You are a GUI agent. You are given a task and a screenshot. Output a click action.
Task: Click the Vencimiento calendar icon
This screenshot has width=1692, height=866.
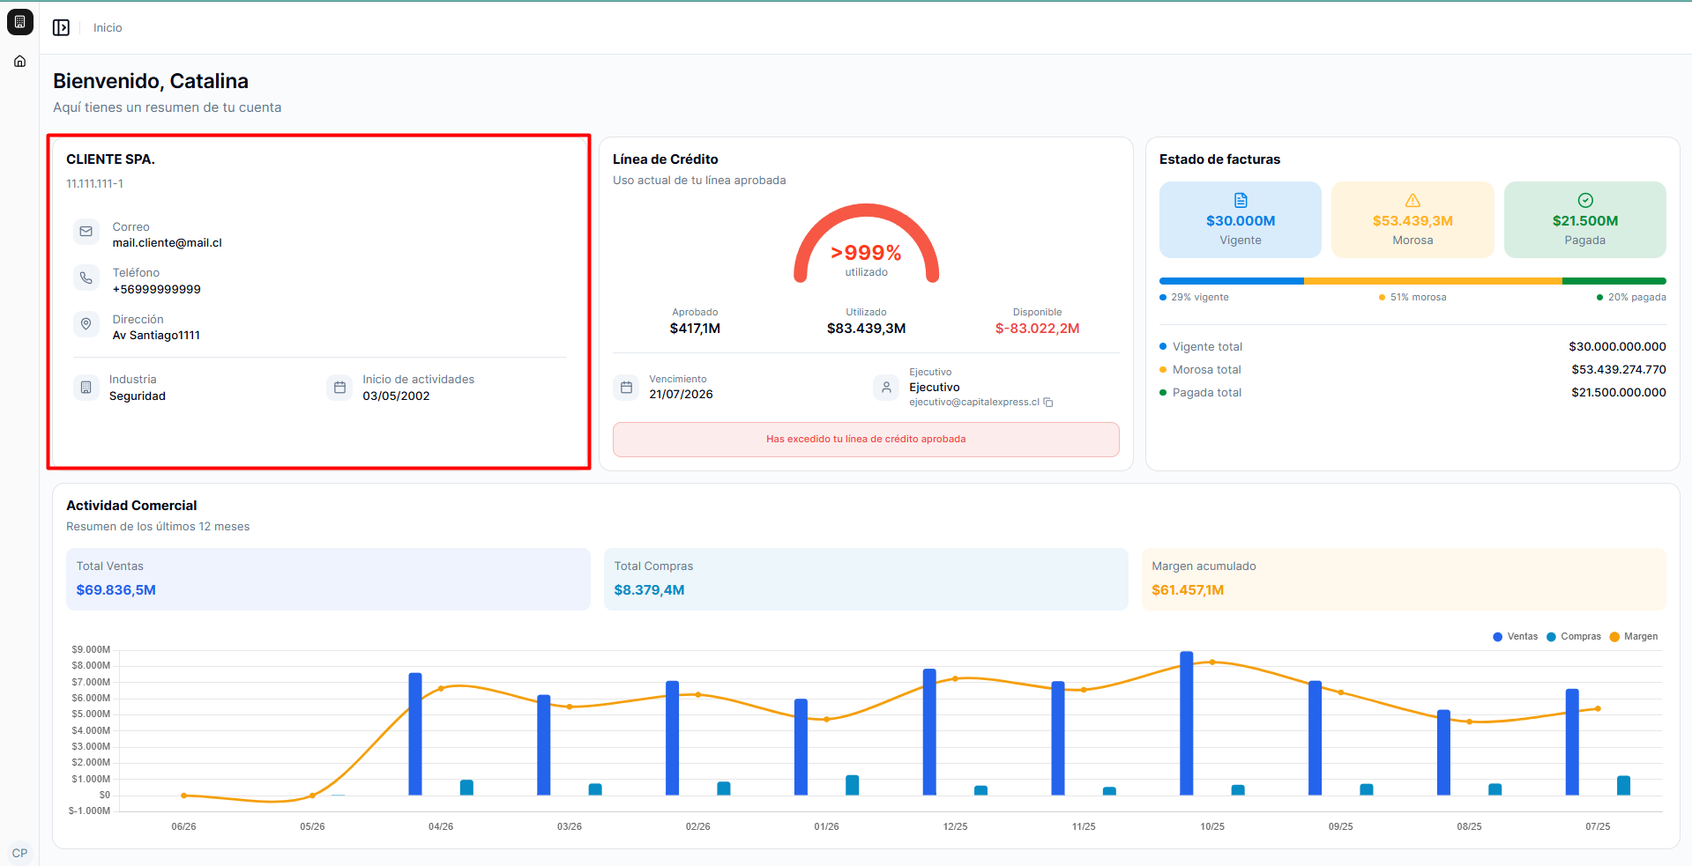pyautogui.click(x=626, y=387)
